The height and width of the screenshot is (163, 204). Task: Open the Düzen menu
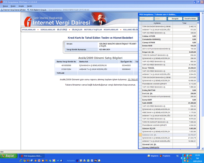point(13,6)
